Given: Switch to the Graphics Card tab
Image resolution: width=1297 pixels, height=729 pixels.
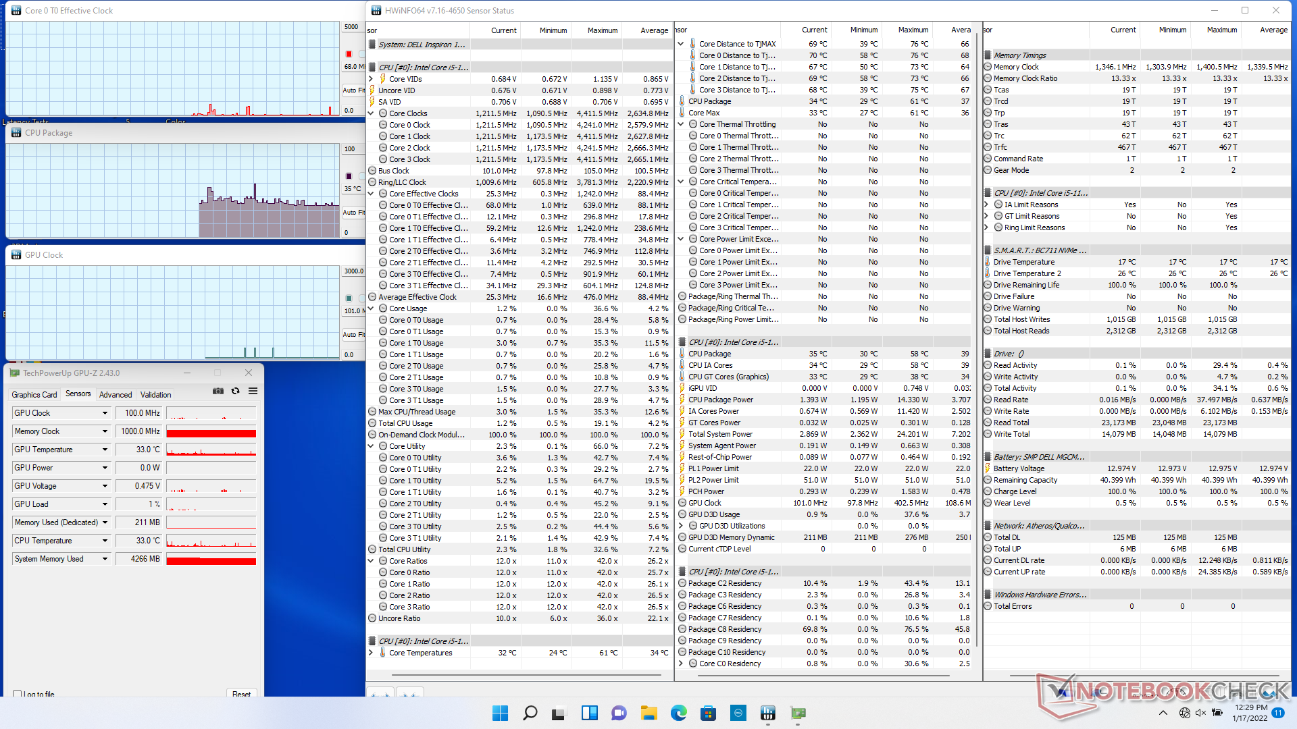Looking at the screenshot, I should [34, 395].
